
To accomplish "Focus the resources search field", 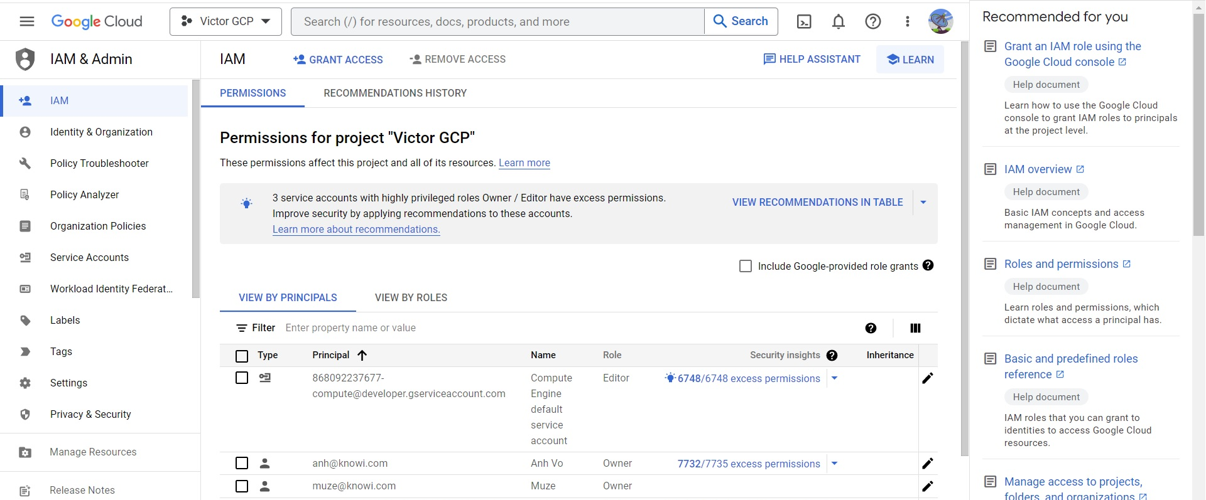I will 497,21.
